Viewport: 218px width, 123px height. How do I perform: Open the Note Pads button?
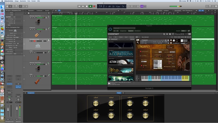pos(210,6)
